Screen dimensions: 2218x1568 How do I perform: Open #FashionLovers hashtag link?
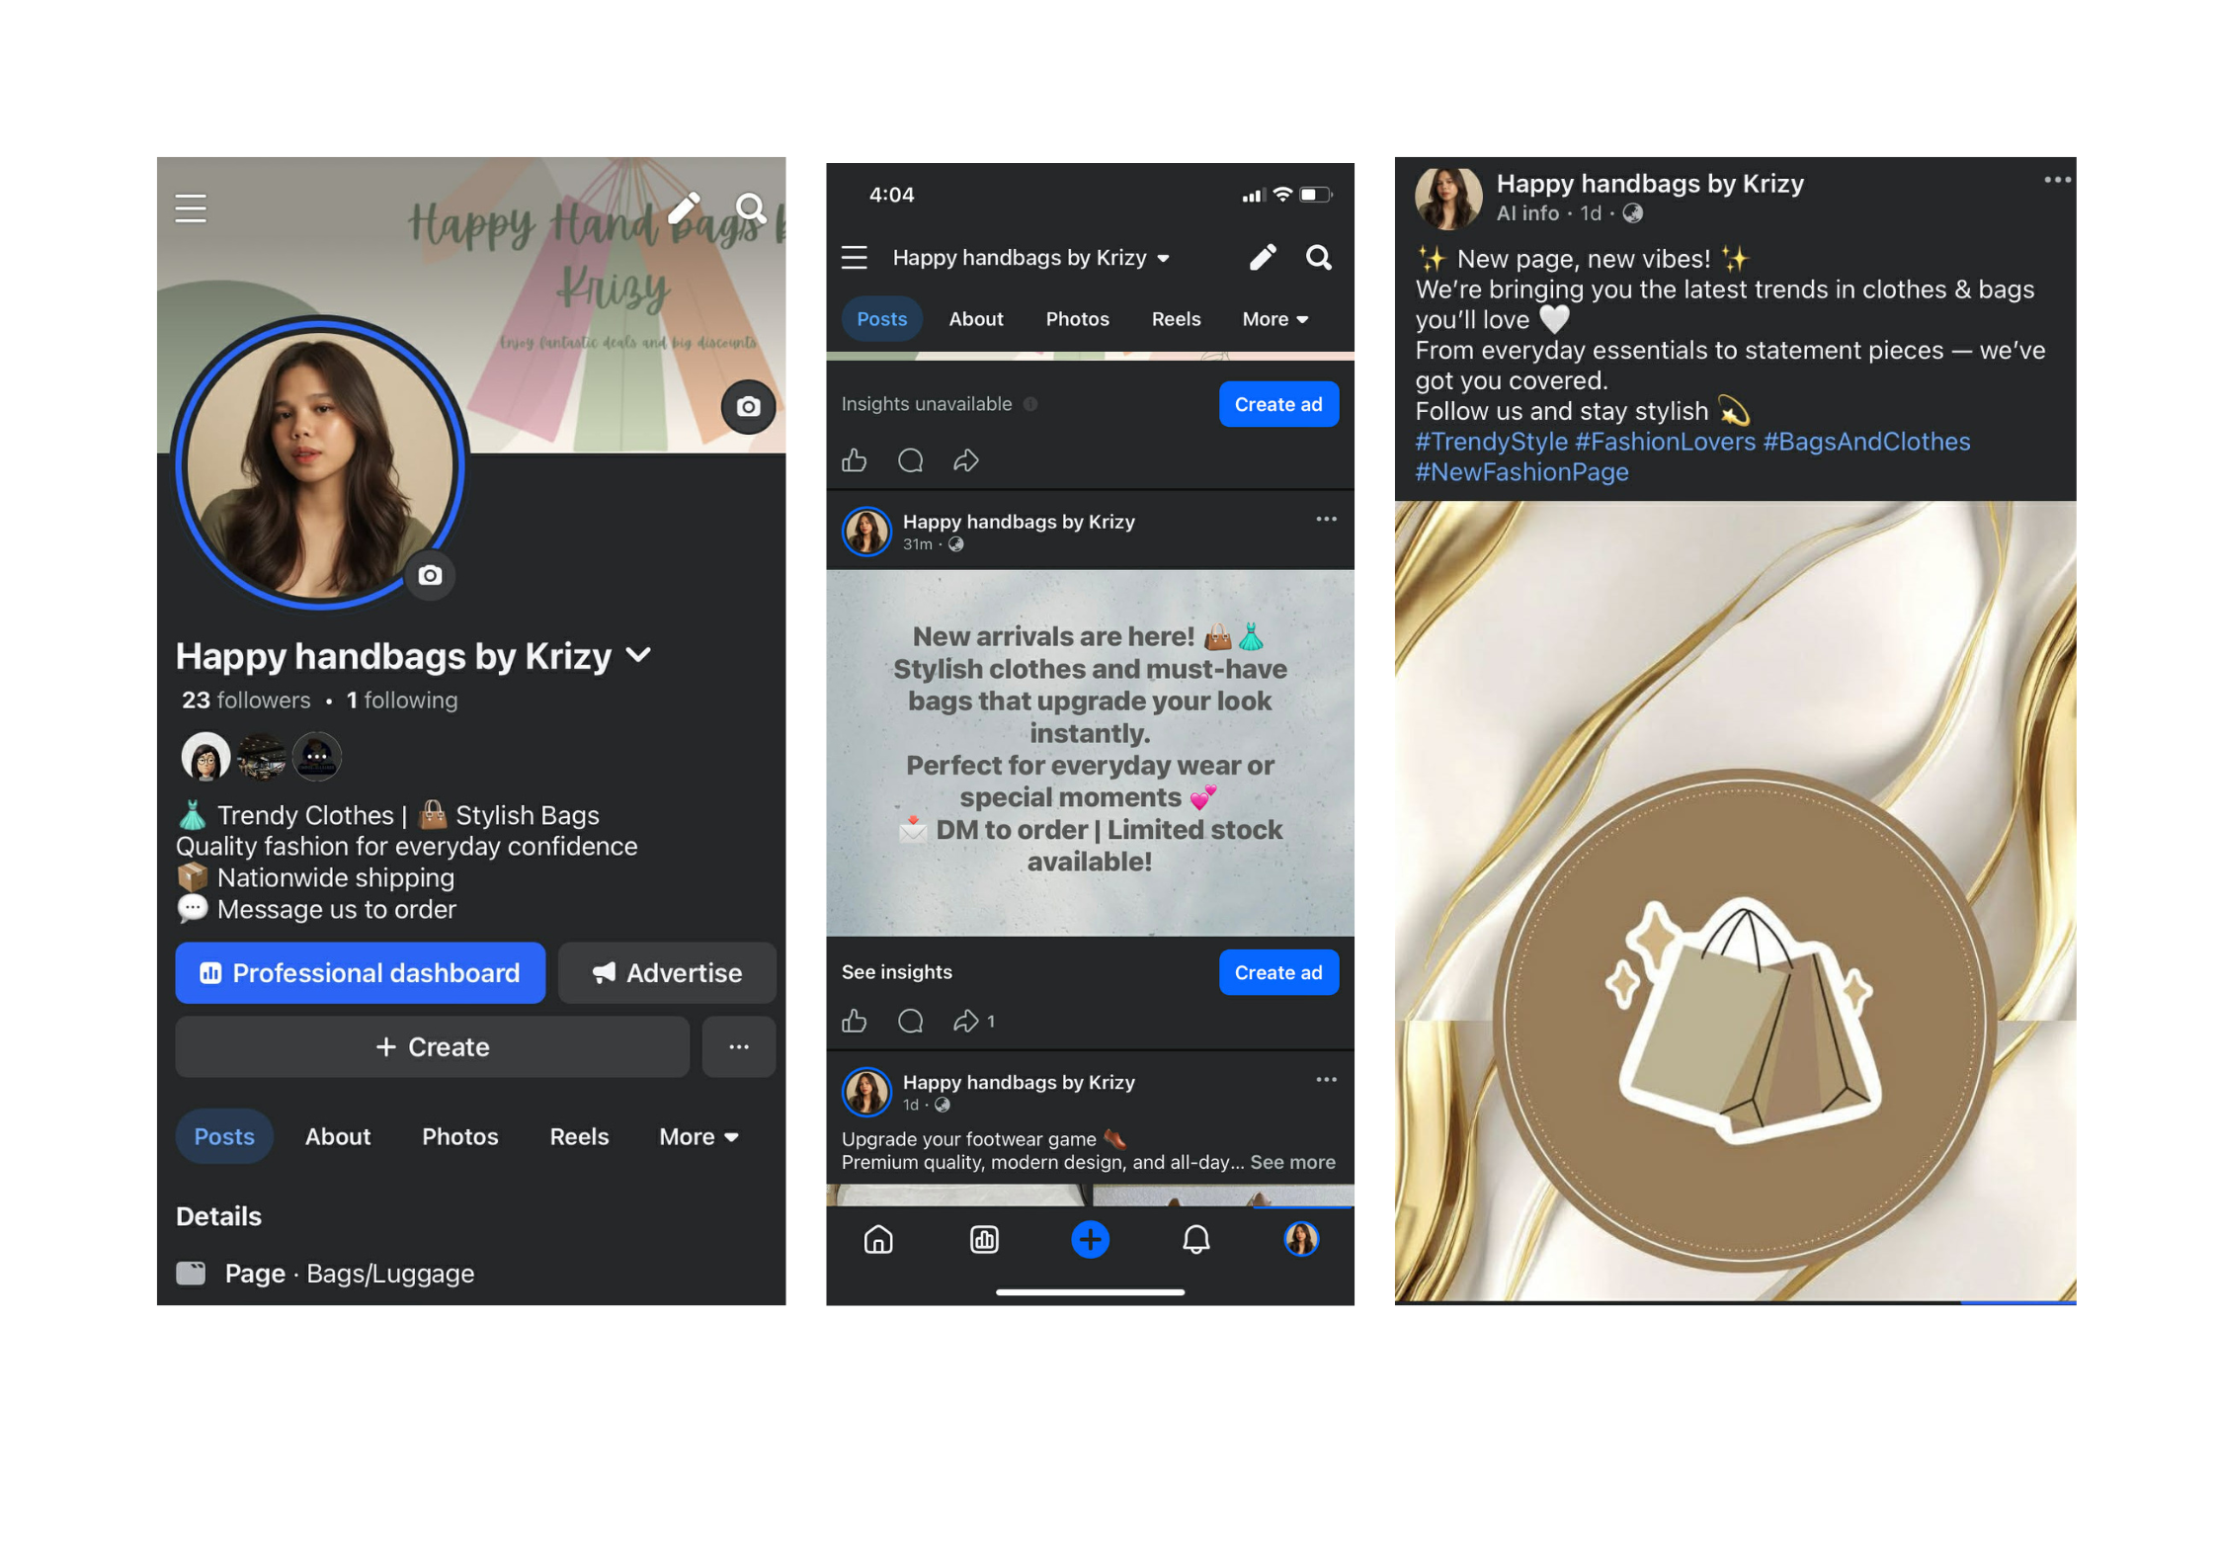(1664, 442)
